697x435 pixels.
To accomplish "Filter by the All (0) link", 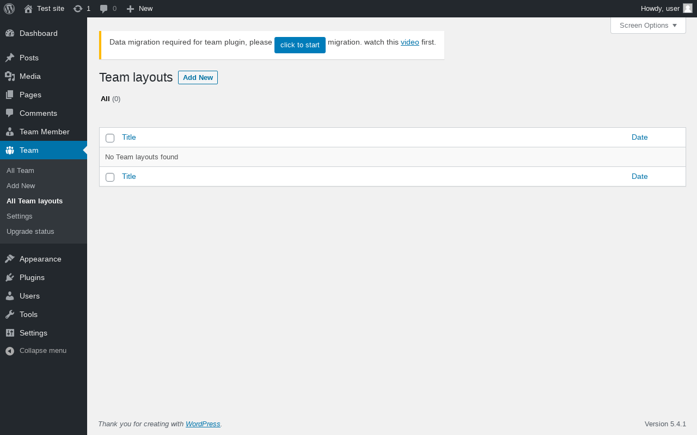I will point(111,99).
